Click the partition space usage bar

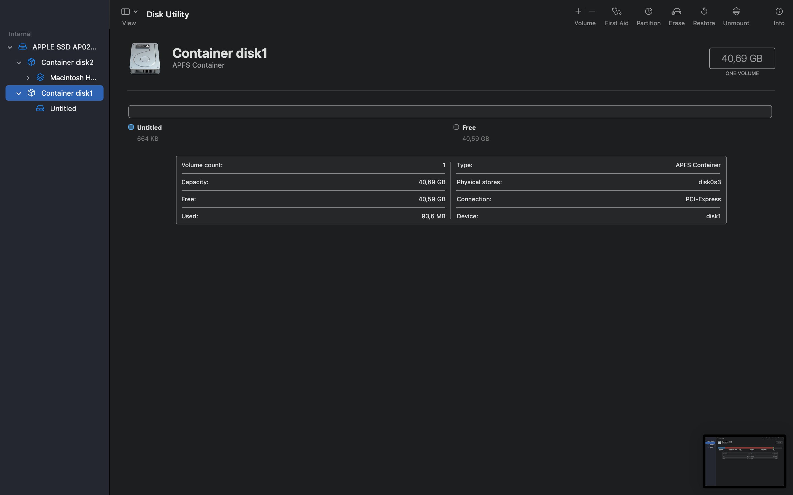450,111
